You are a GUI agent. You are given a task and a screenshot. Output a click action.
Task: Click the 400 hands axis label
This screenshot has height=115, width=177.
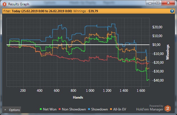click(40, 91)
